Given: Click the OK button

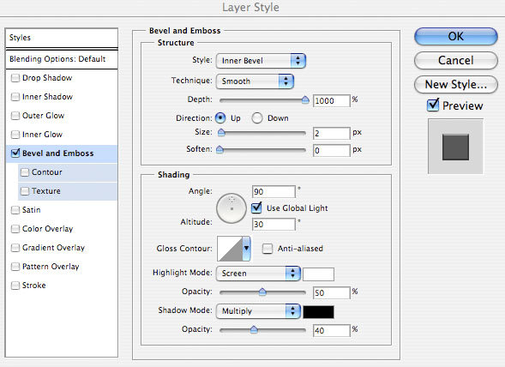Looking at the screenshot, I should point(456,36).
